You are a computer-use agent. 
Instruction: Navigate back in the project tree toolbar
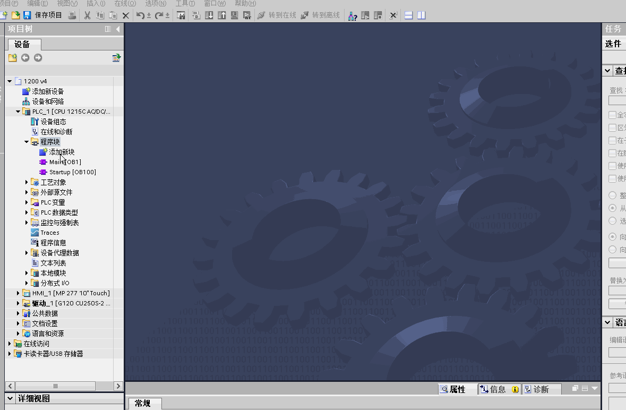click(x=25, y=58)
